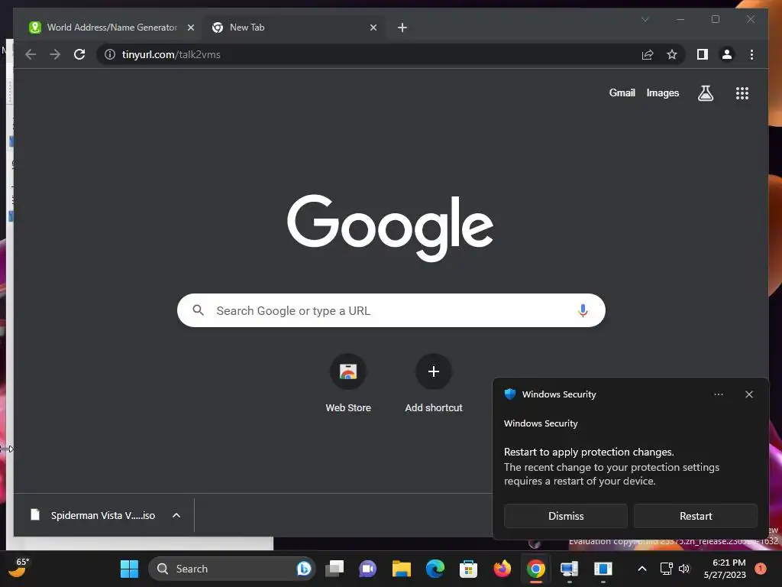
Task: Restart to apply protection changes
Action: tap(695, 516)
